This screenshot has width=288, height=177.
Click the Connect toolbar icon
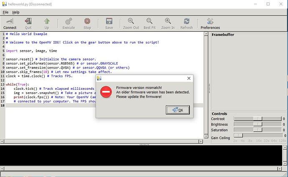[x=10, y=21]
